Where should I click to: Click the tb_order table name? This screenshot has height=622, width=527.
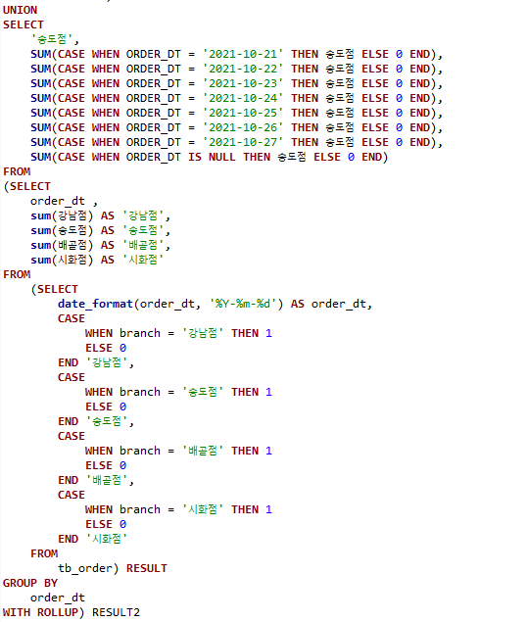(85, 568)
